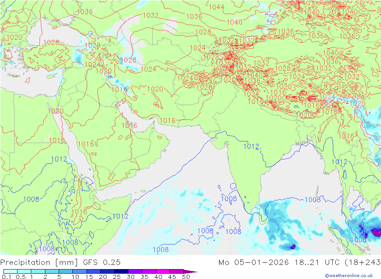This screenshot has height=279, width=381.
Task: Click the legend scale value '40'
Action: [158, 277]
